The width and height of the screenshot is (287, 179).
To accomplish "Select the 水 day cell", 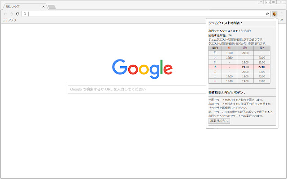I will (x=215, y=62).
